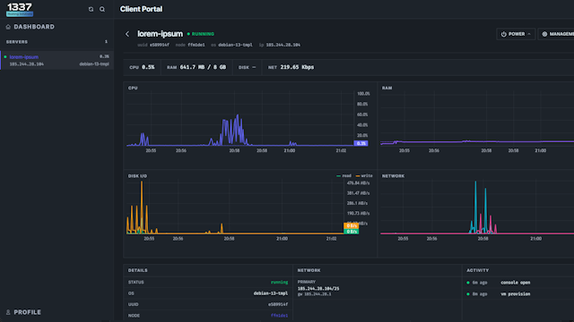Screen dimensions: 574x322
Task: Click the CPU 0.5% stat
Action: point(142,67)
